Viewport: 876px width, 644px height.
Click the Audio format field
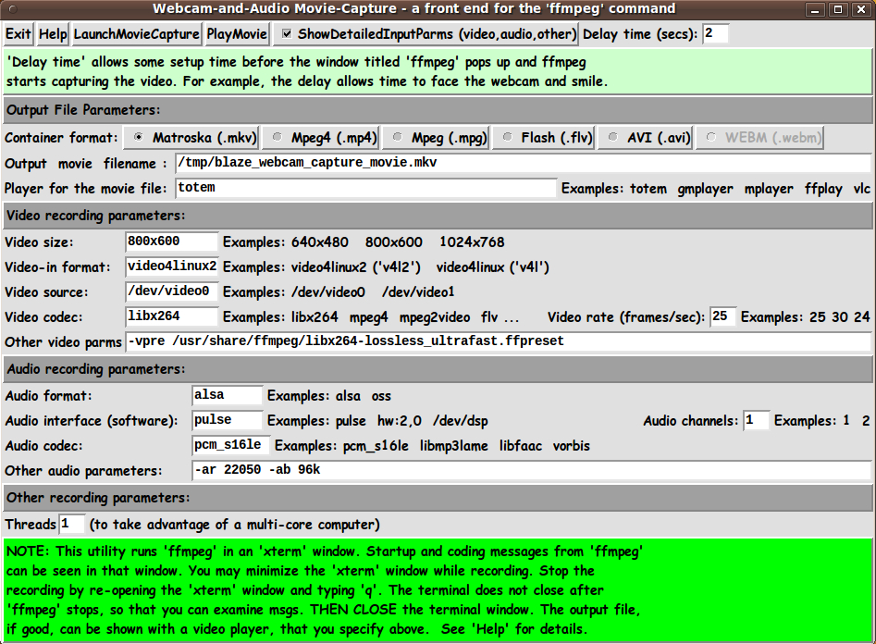pyautogui.click(x=227, y=395)
